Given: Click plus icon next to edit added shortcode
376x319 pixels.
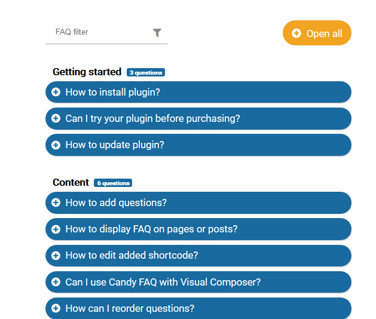Looking at the screenshot, I should click(x=56, y=256).
